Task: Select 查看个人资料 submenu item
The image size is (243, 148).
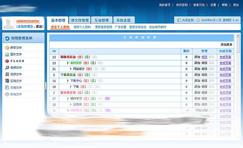Action: point(60,27)
